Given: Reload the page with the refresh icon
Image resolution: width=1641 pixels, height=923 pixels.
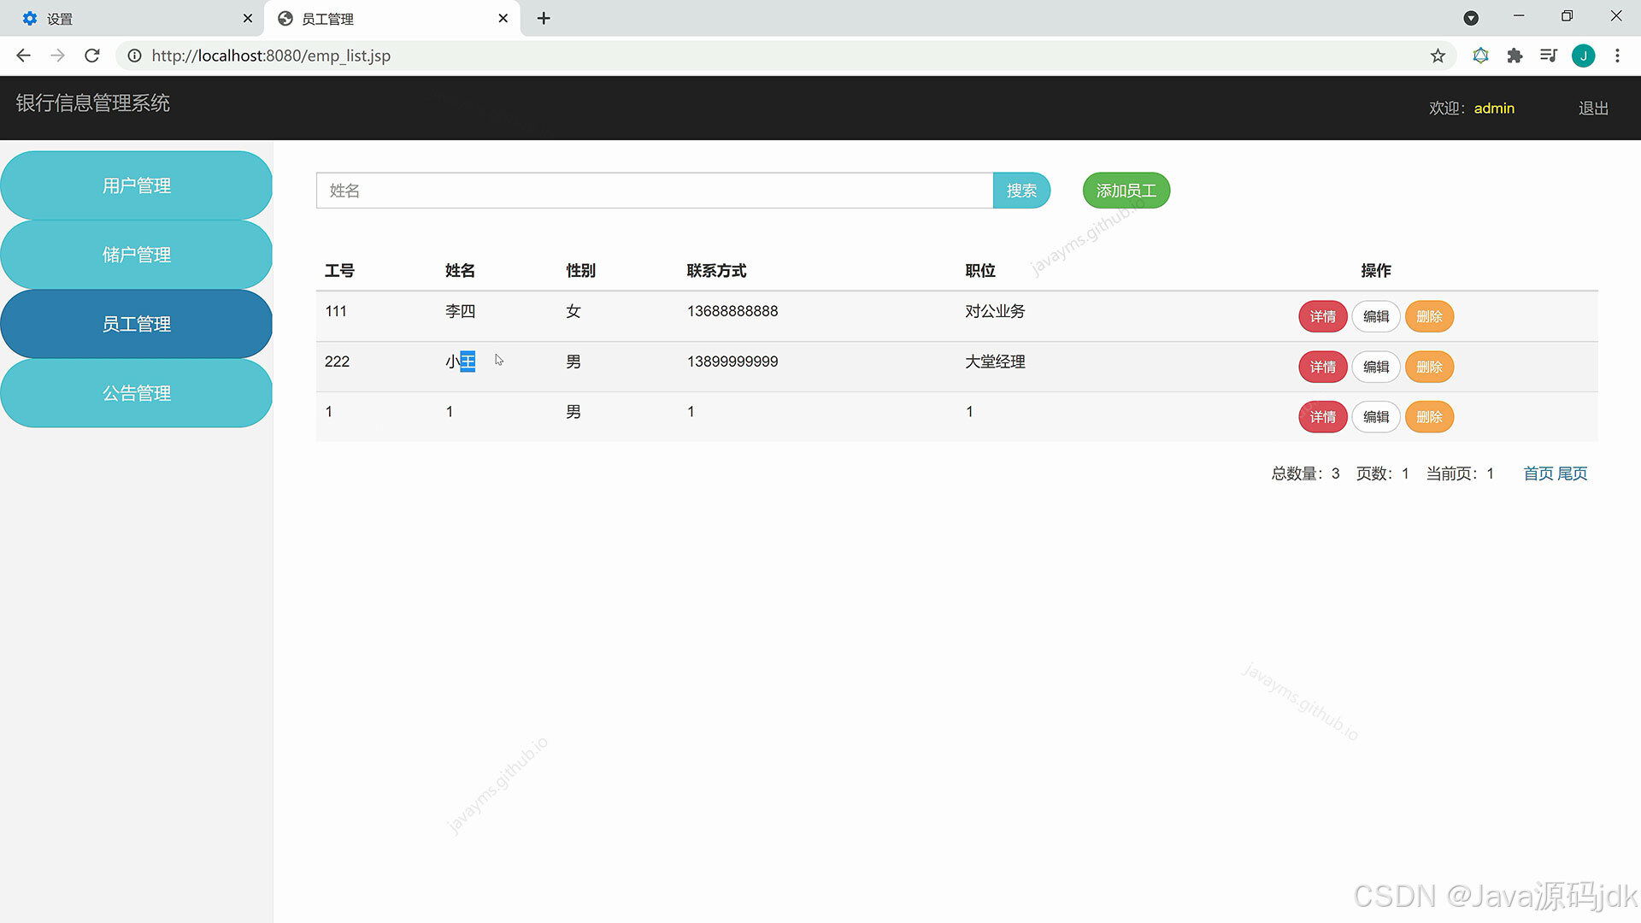Looking at the screenshot, I should [x=92, y=56].
